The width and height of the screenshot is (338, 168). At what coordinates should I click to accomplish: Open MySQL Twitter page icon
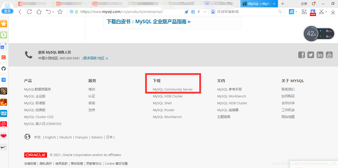[311, 55]
